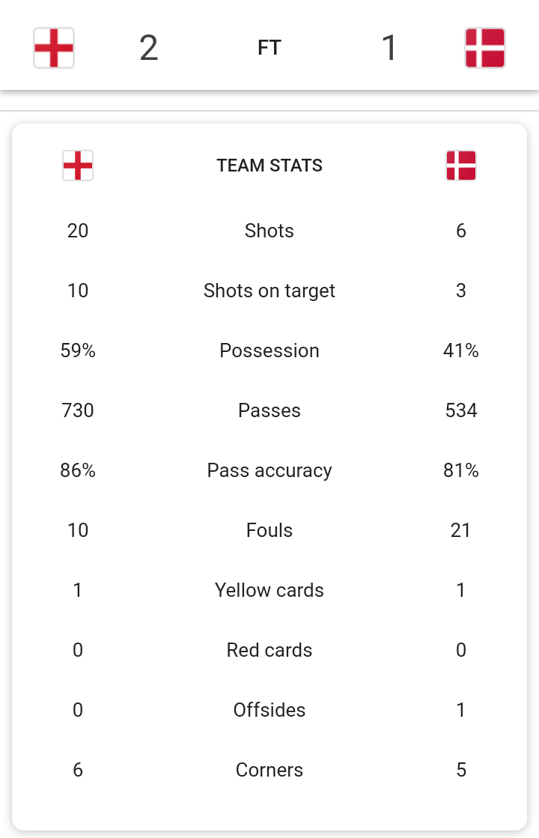Select the Yellow cards row label
539x838 pixels.
click(x=269, y=590)
